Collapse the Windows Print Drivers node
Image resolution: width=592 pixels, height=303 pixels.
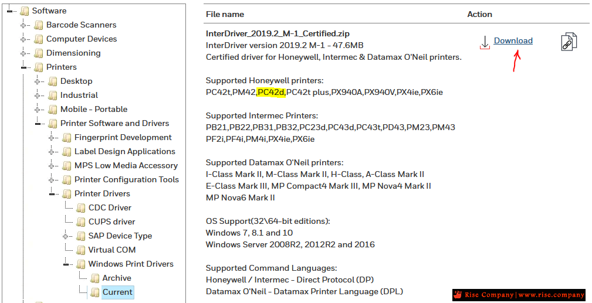[66, 264]
